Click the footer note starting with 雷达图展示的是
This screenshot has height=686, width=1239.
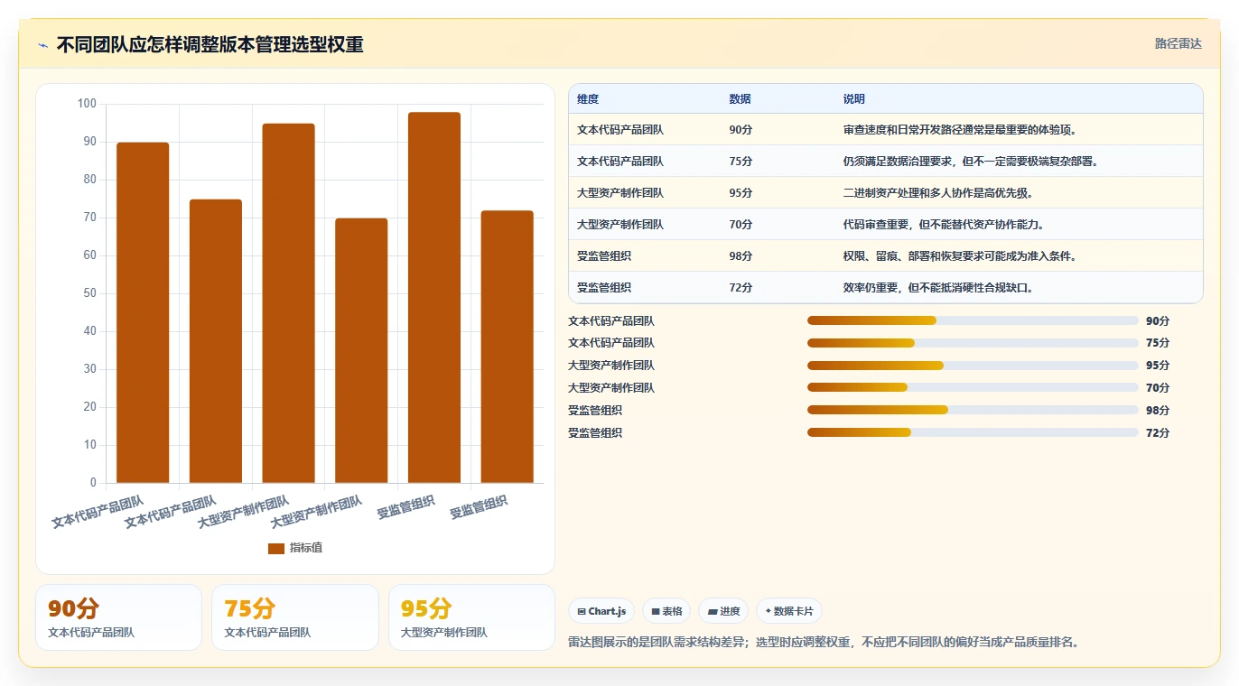point(824,643)
